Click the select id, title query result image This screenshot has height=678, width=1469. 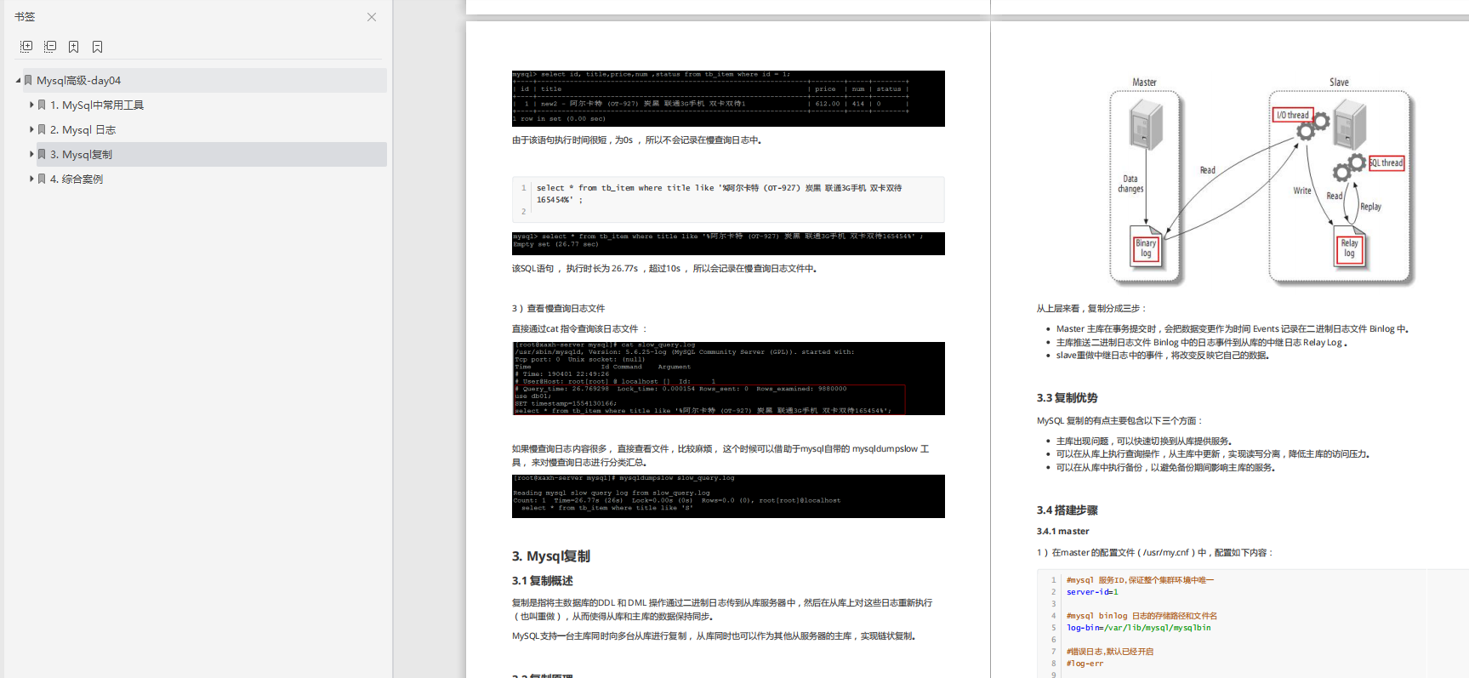(728, 99)
